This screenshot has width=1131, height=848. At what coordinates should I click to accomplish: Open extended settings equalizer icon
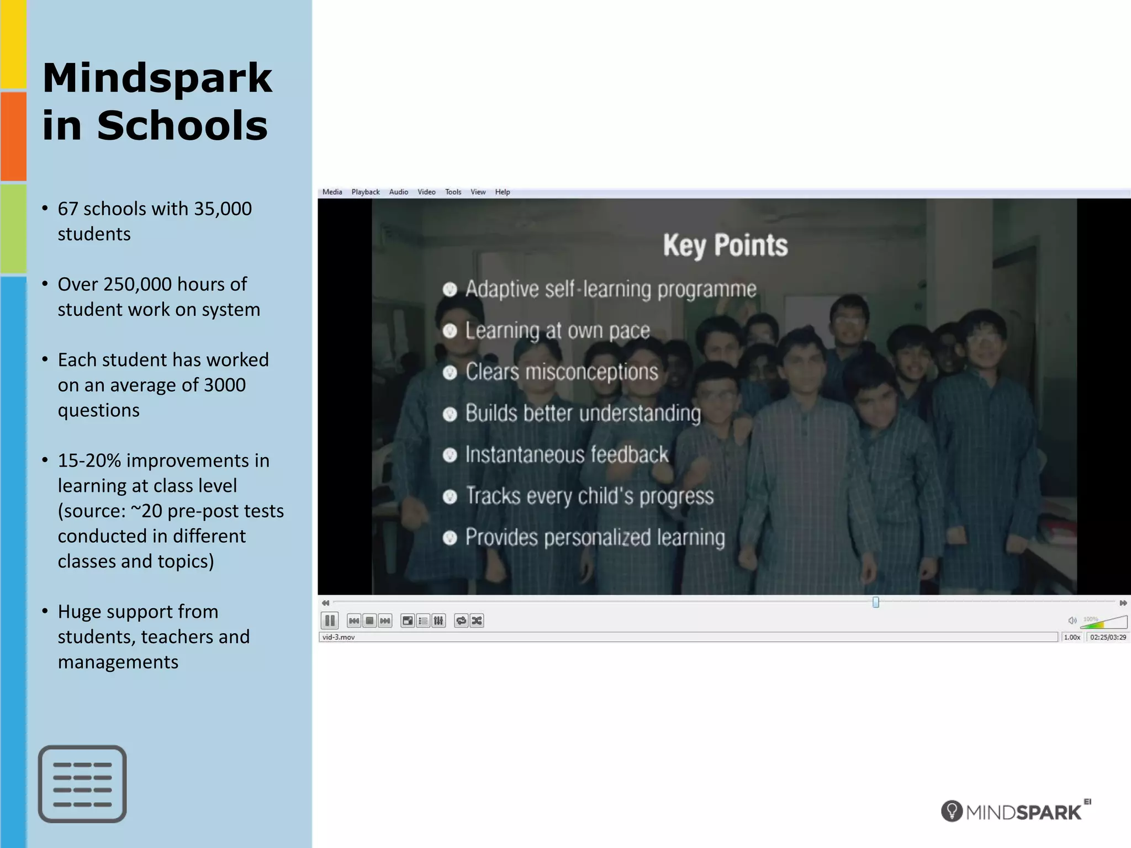438,621
